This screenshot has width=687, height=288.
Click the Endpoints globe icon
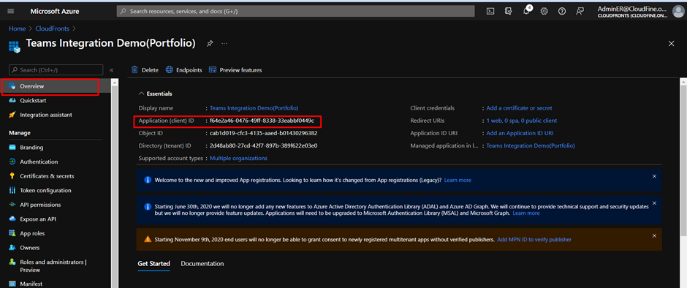169,69
